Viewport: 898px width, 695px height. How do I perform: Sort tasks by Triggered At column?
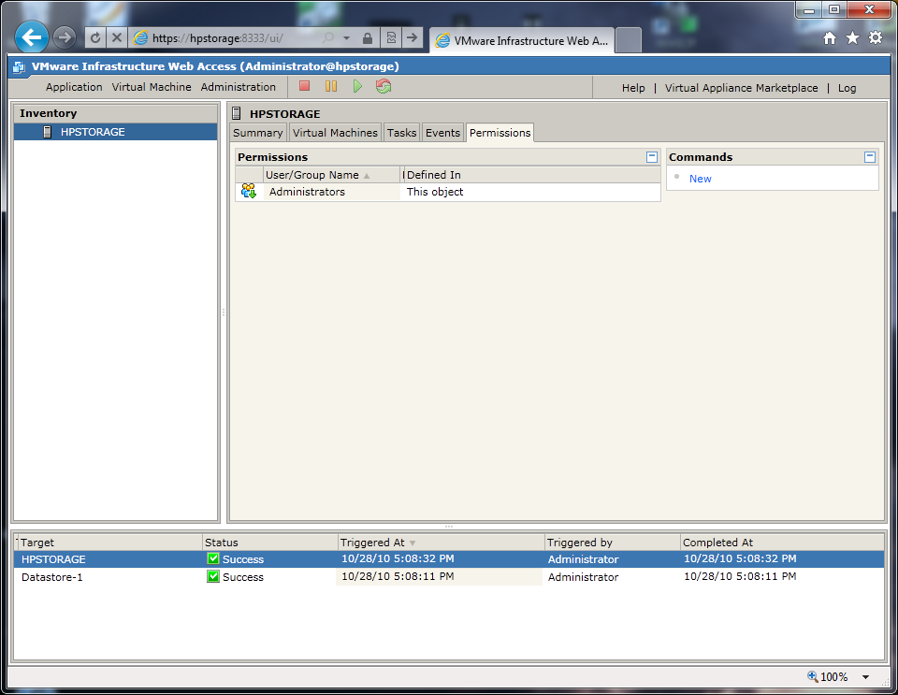tap(441, 543)
